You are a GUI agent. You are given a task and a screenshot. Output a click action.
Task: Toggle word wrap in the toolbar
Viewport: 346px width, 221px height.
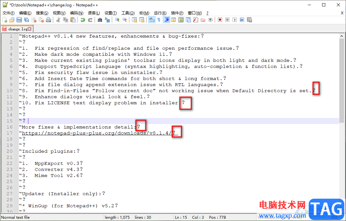pos(152,20)
